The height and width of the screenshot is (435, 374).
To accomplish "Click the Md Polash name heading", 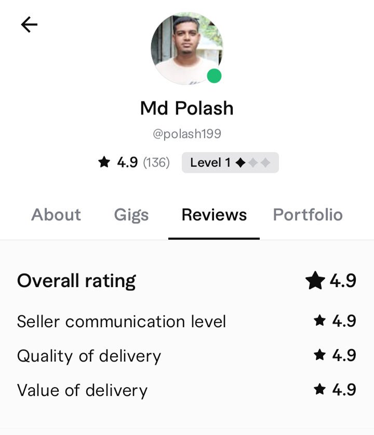I will [187, 108].
